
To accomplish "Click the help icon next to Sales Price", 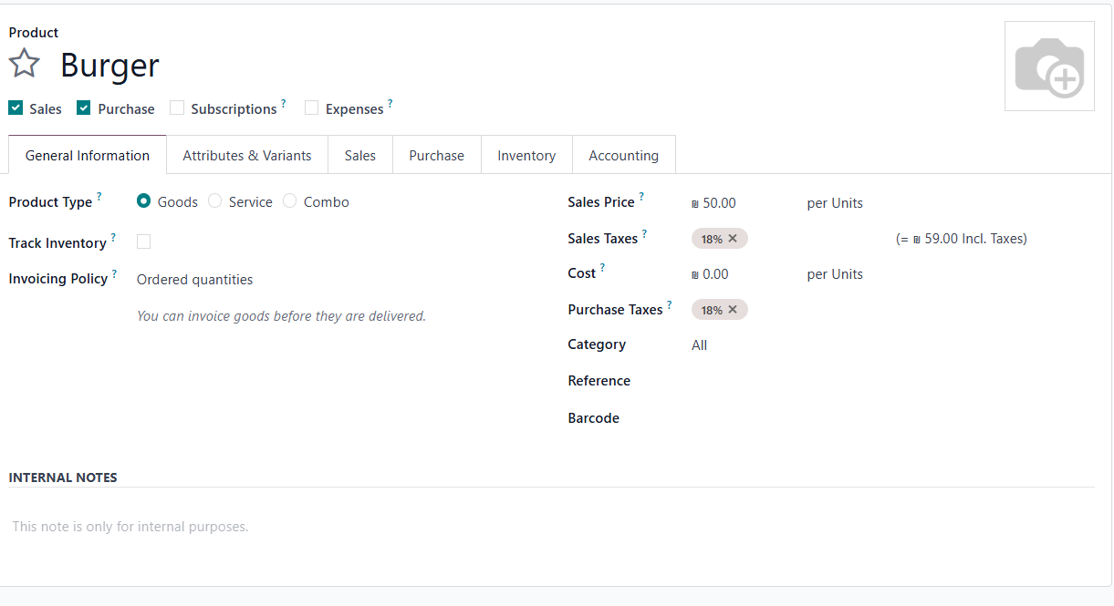I will tap(641, 197).
